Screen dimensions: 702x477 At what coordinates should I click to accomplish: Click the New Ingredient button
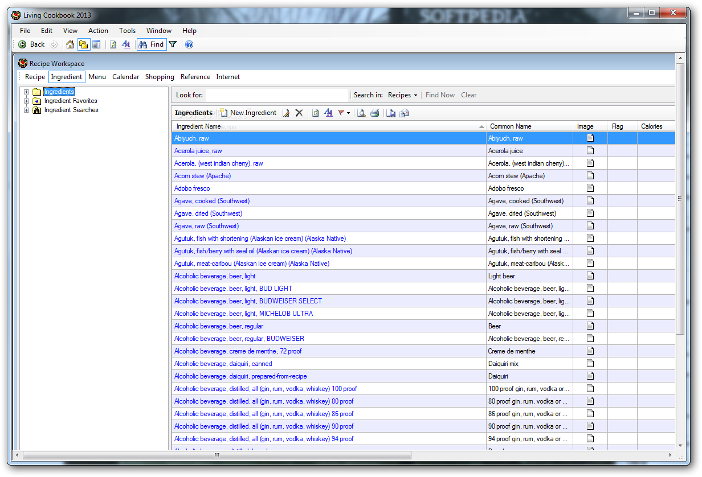248,113
